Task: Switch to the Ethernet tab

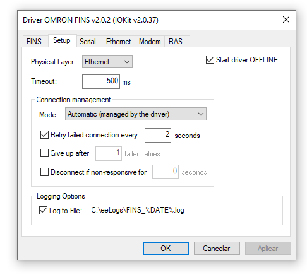Action: click(118, 42)
